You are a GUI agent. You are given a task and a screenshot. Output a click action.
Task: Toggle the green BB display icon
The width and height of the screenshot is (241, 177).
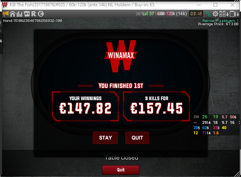click(208, 14)
